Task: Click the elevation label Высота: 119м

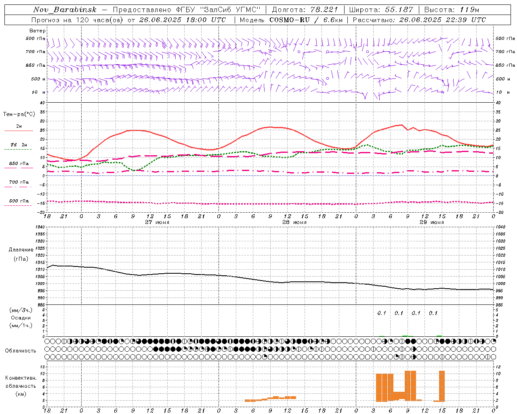Action: pos(452,10)
